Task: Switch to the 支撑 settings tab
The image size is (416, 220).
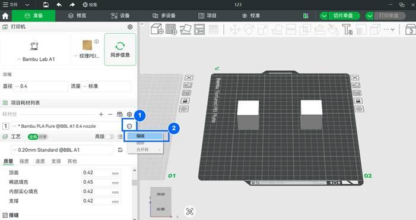Action: (56, 161)
